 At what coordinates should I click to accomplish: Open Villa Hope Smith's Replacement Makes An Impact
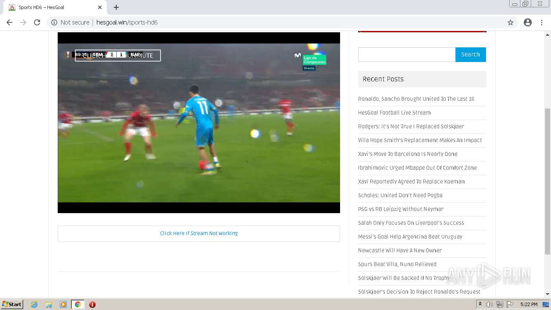click(420, 140)
